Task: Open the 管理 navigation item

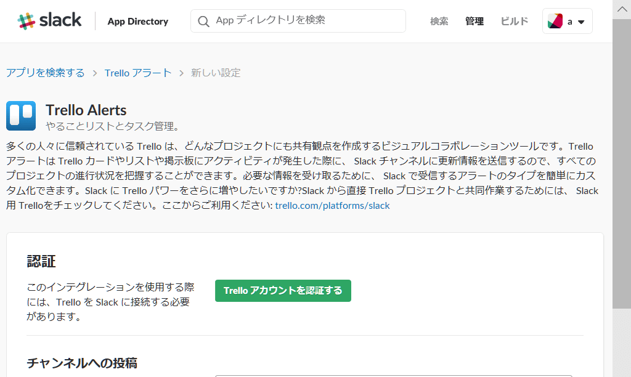Action: point(474,22)
